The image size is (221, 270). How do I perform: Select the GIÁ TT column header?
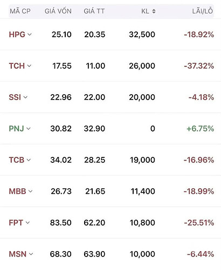94,11
